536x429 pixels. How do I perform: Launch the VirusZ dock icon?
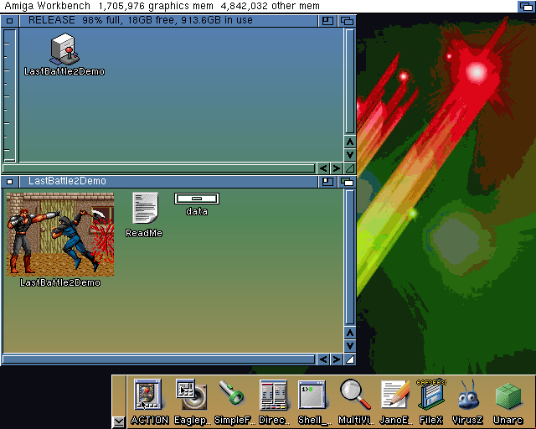click(468, 394)
